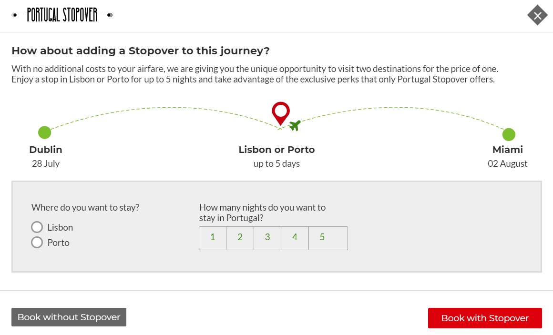Click the red location pin icon

click(281, 112)
